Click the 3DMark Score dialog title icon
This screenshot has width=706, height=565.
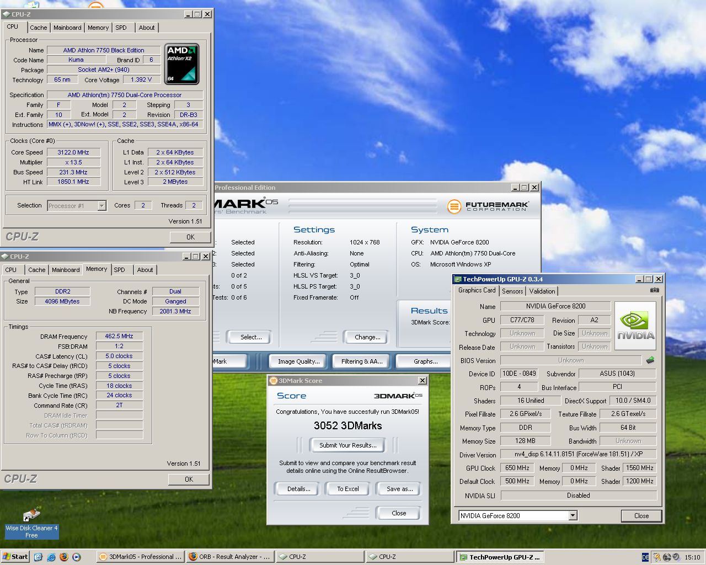pyautogui.click(x=273, y=381)
